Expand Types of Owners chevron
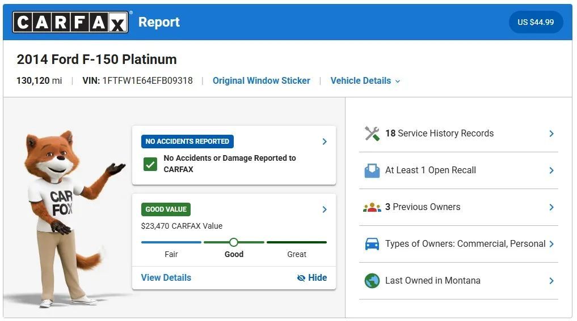 (x=551, y=244)
